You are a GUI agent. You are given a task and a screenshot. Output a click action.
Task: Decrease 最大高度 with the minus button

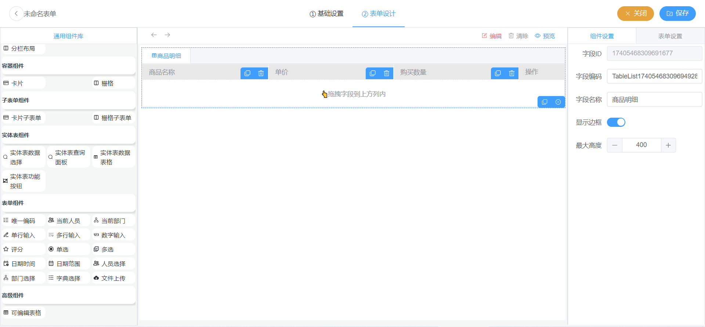615,145
